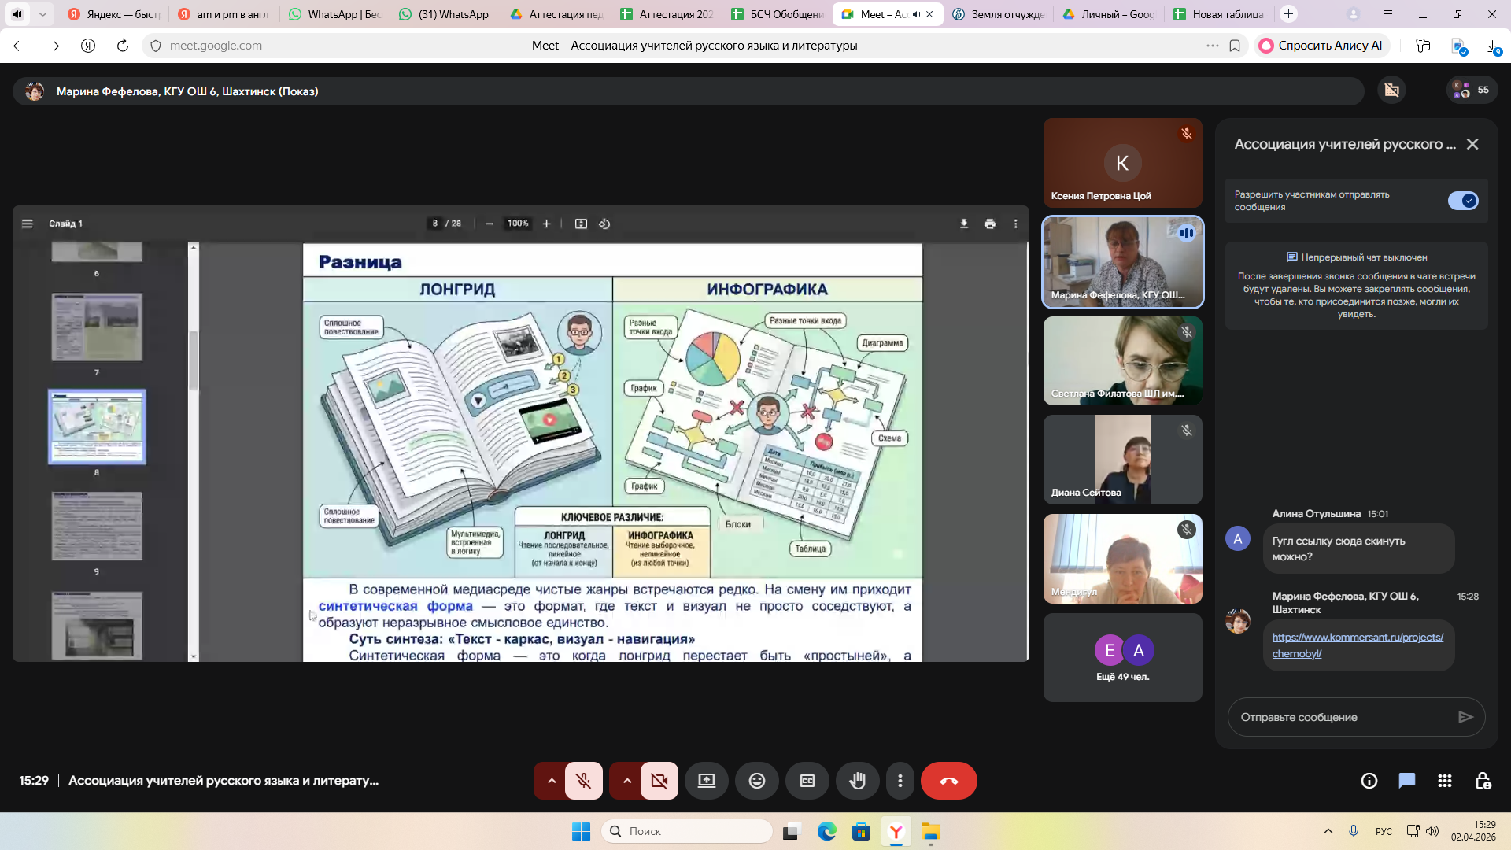Image resolution: width=1511 pixels, height=850 pixels.
Task: Open meeting details info icon
Action: (x=1369, y=781)
